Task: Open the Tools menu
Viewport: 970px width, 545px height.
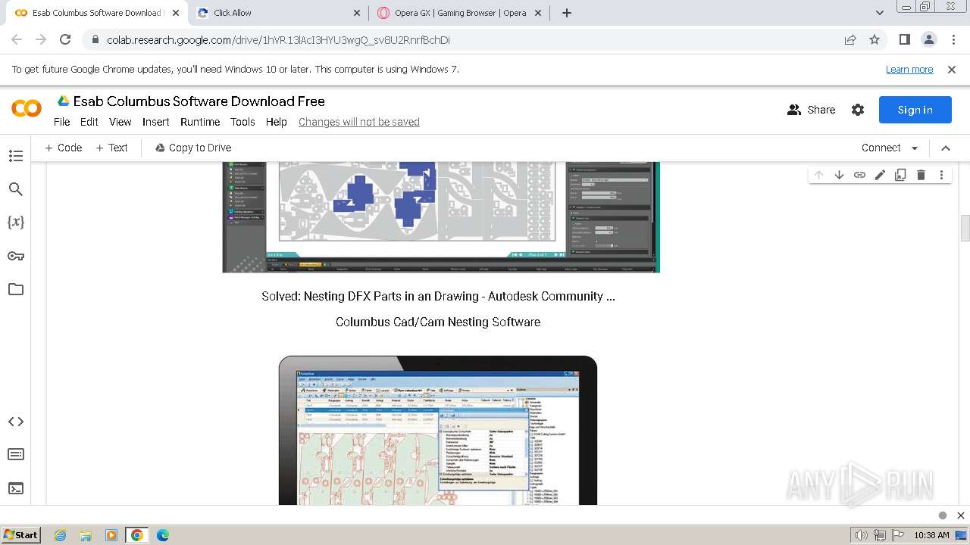Action: point(242,122)
